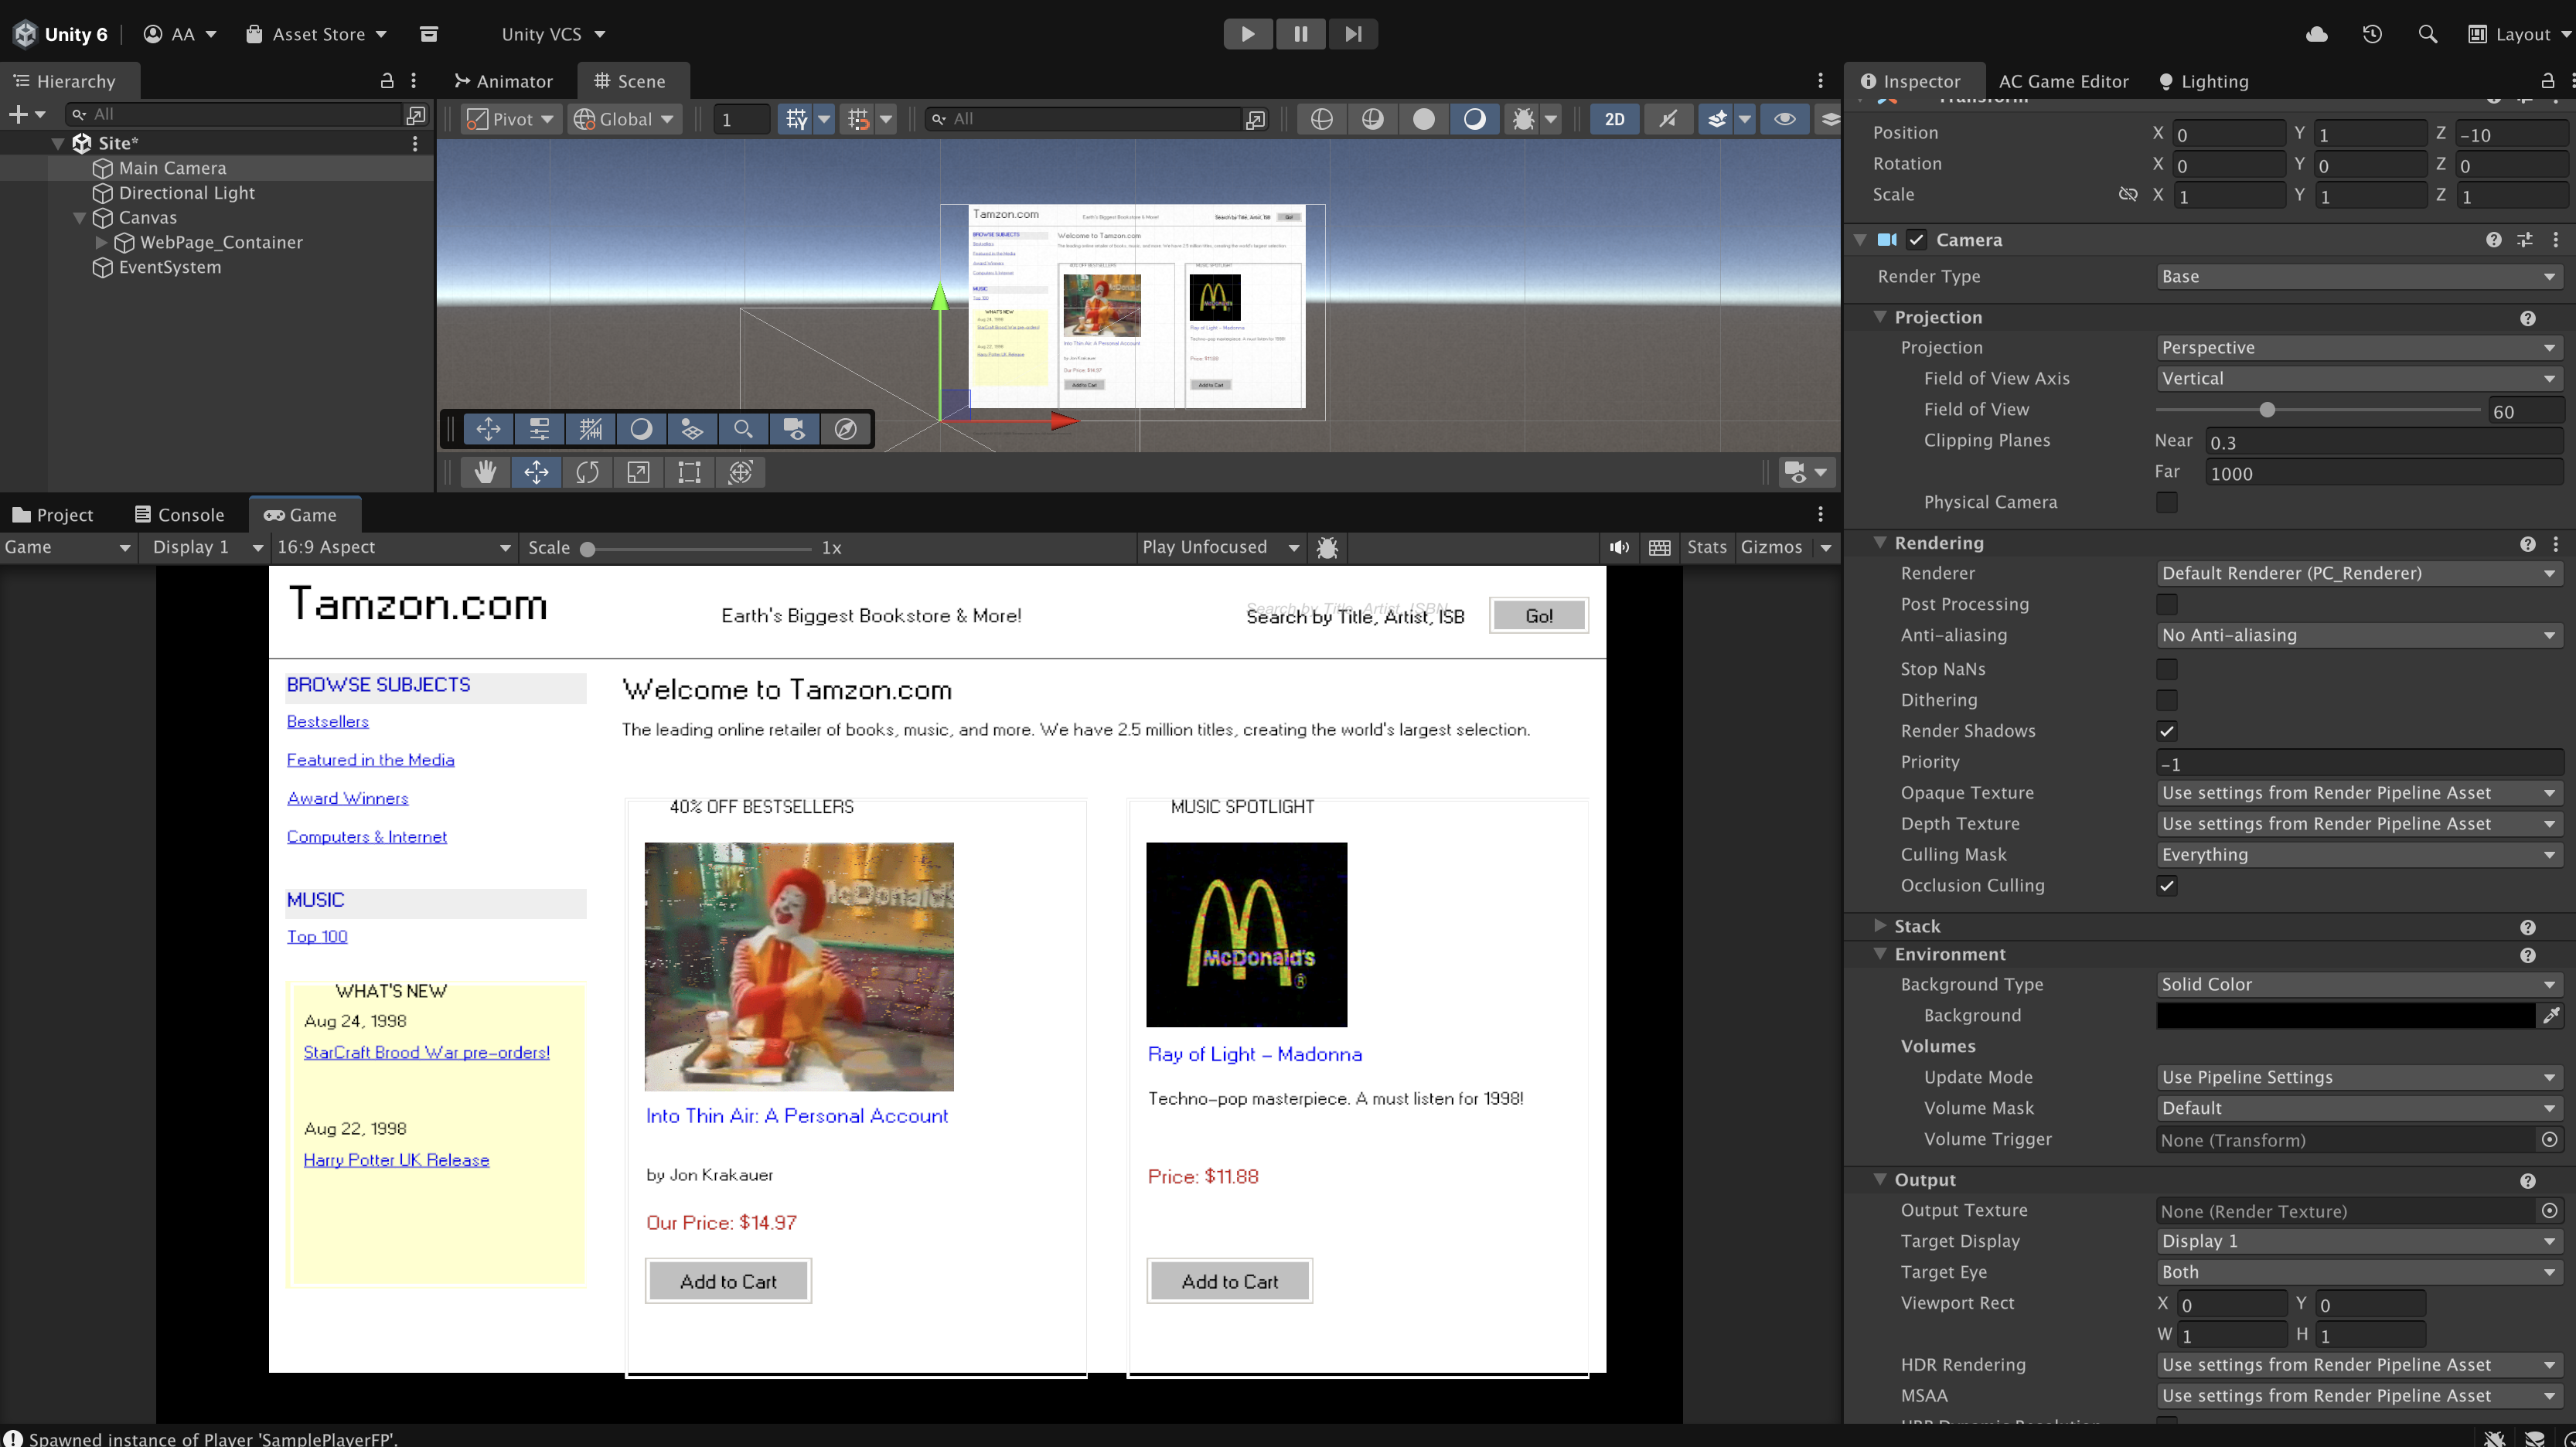The height and width of the screenshot is (1447, 2576).
Task: Open the Background color eyedropper
Action: 2551,1015
